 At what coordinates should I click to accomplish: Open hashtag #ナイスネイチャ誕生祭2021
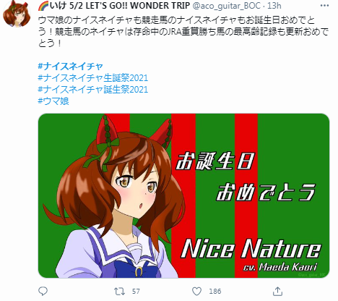(x=93, y=89)
